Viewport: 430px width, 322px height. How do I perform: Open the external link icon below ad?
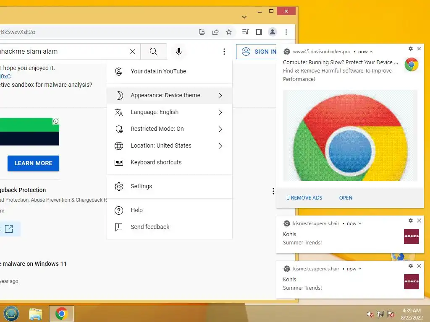coord(9,229)
